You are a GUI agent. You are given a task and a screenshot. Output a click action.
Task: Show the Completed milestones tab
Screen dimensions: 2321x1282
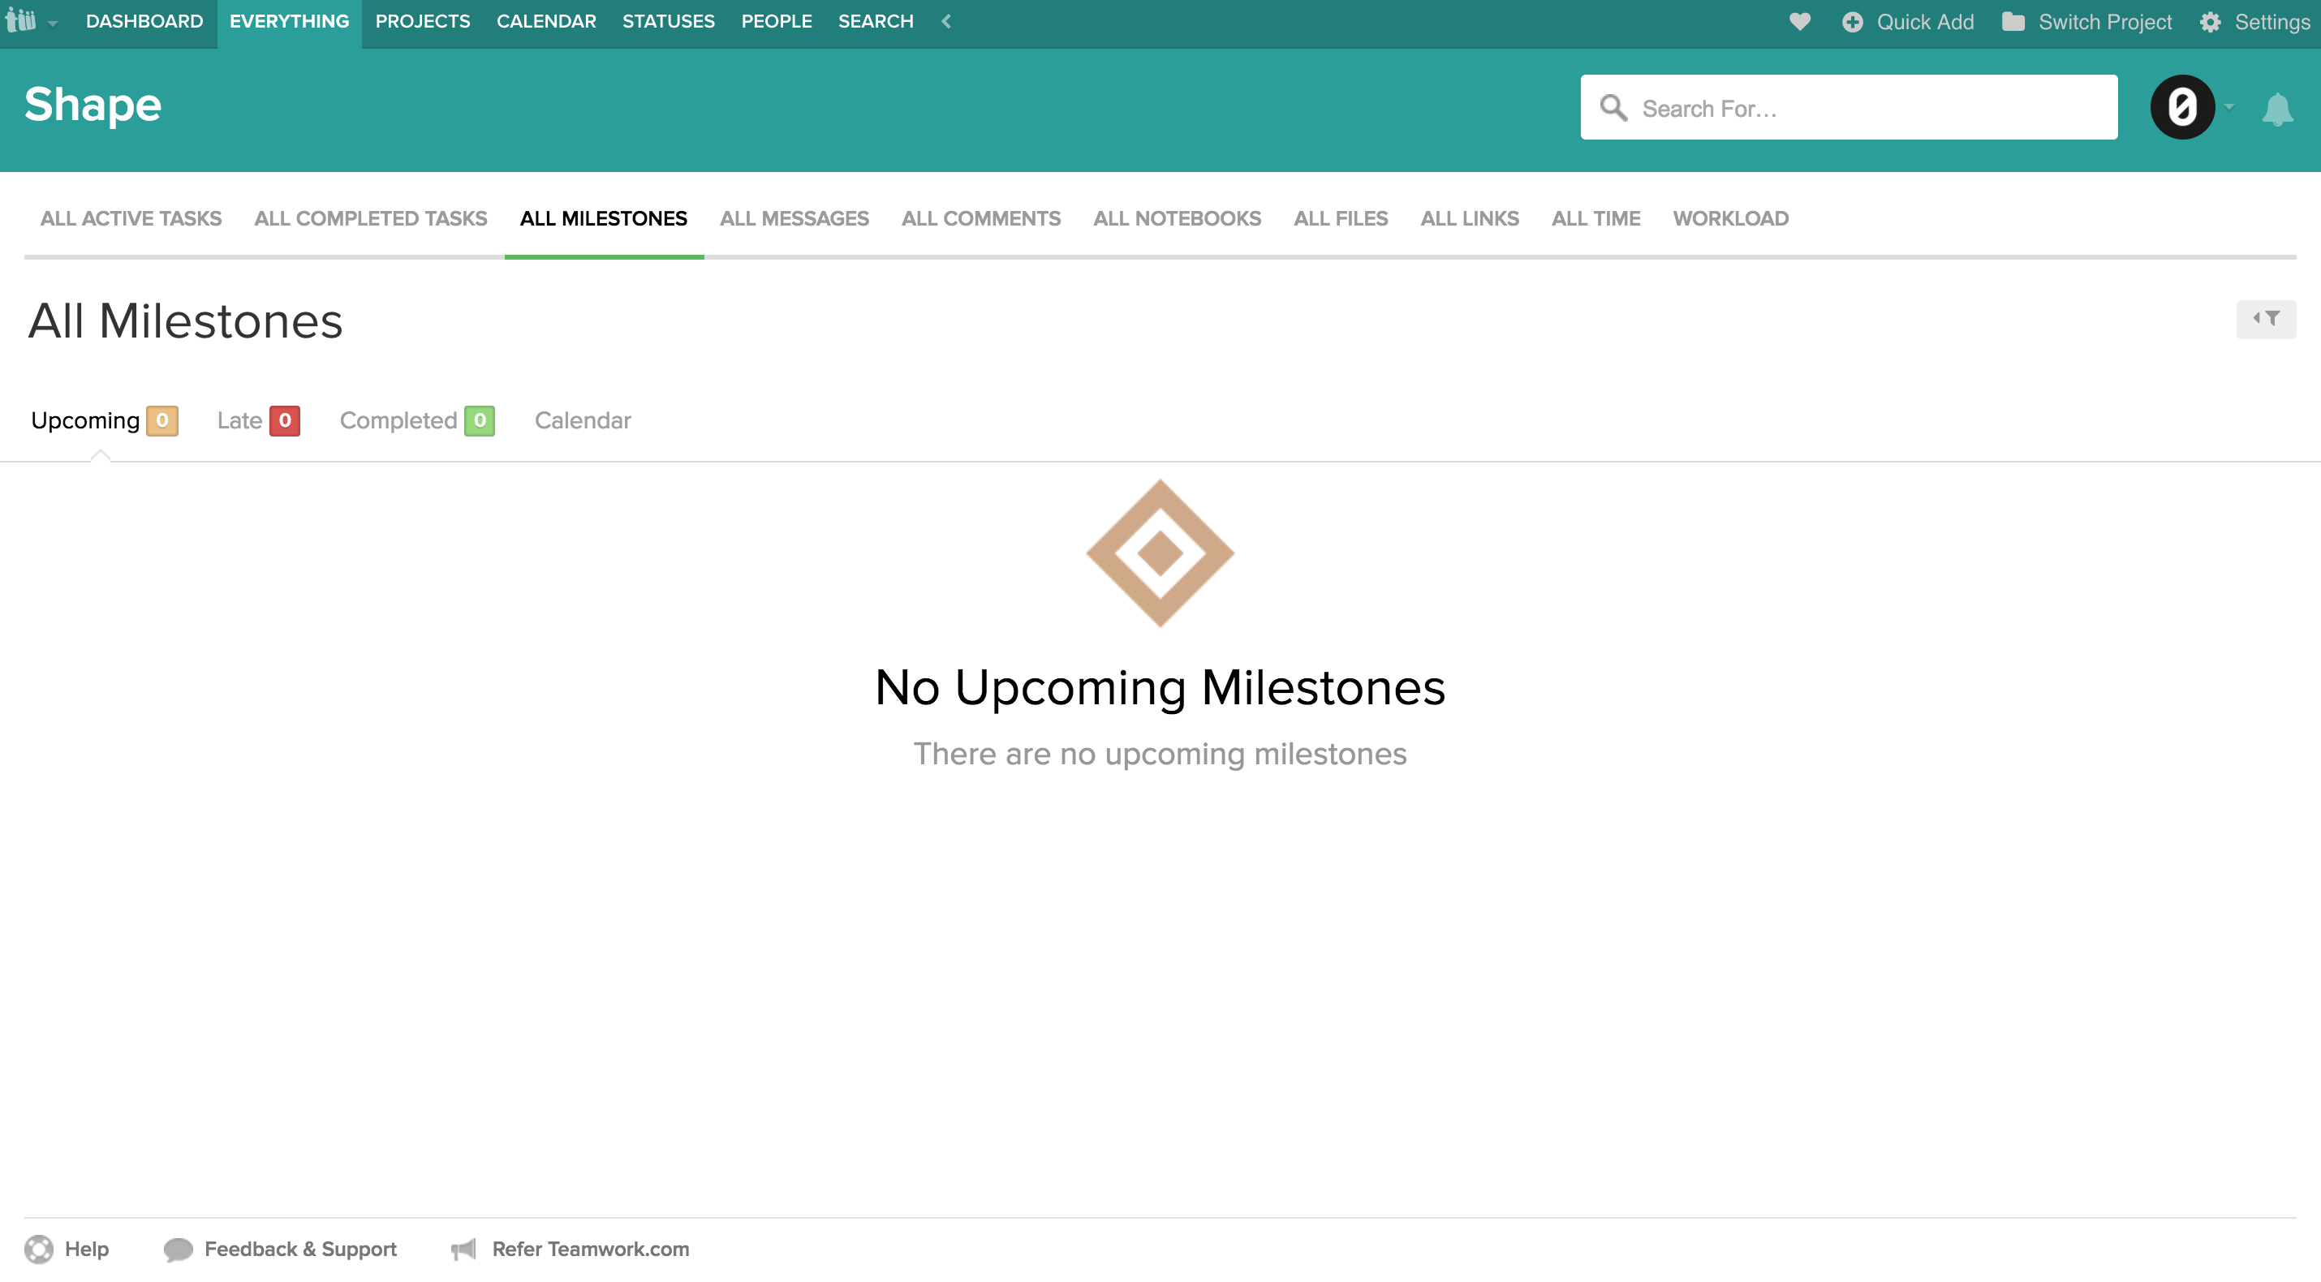coord(398,421)
